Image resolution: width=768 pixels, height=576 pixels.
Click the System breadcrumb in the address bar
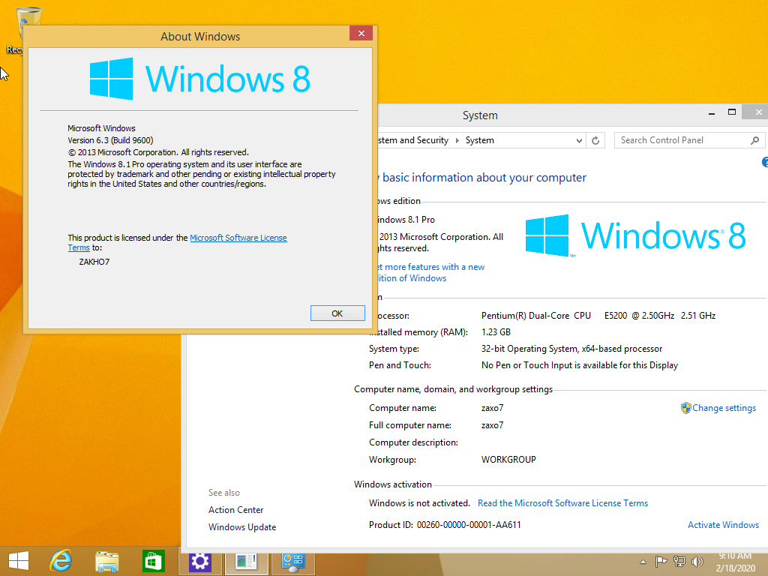[x=479, y=140]
